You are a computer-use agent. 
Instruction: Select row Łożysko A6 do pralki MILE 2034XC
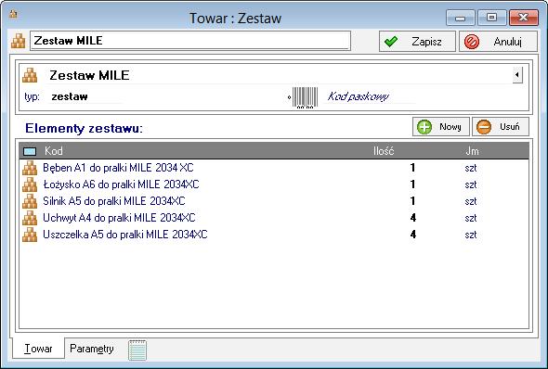click(x=274, y=184)
